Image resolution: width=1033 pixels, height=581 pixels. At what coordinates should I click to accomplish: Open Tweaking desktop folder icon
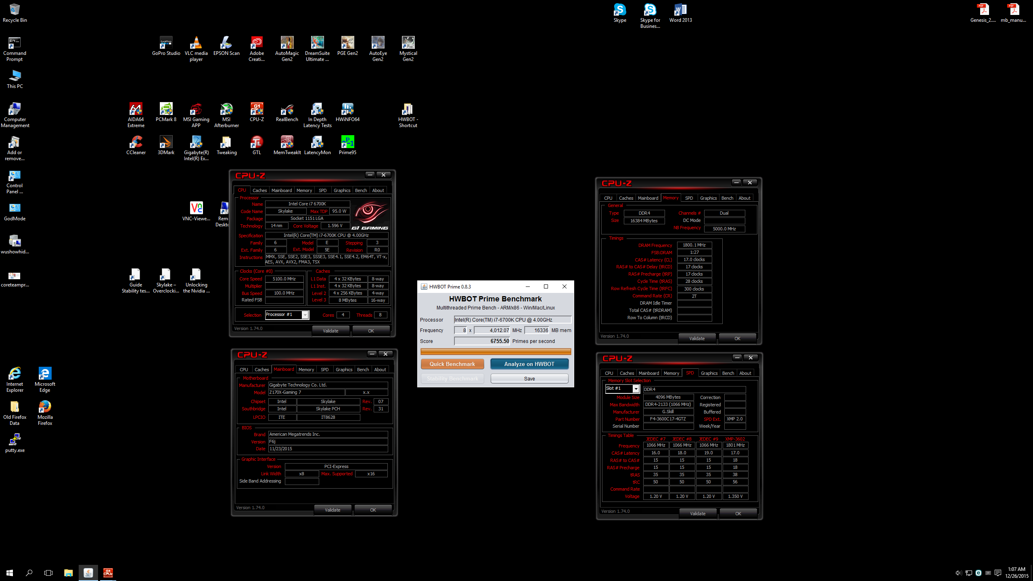tap(226, 145)
